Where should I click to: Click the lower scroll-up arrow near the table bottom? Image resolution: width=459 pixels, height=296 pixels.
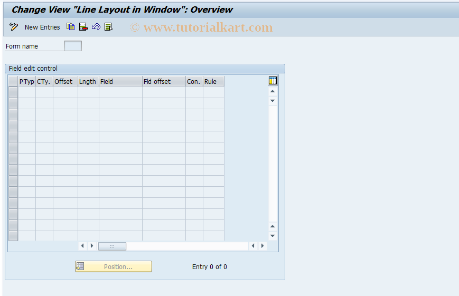pyautogui.click(x=273, y=226)
